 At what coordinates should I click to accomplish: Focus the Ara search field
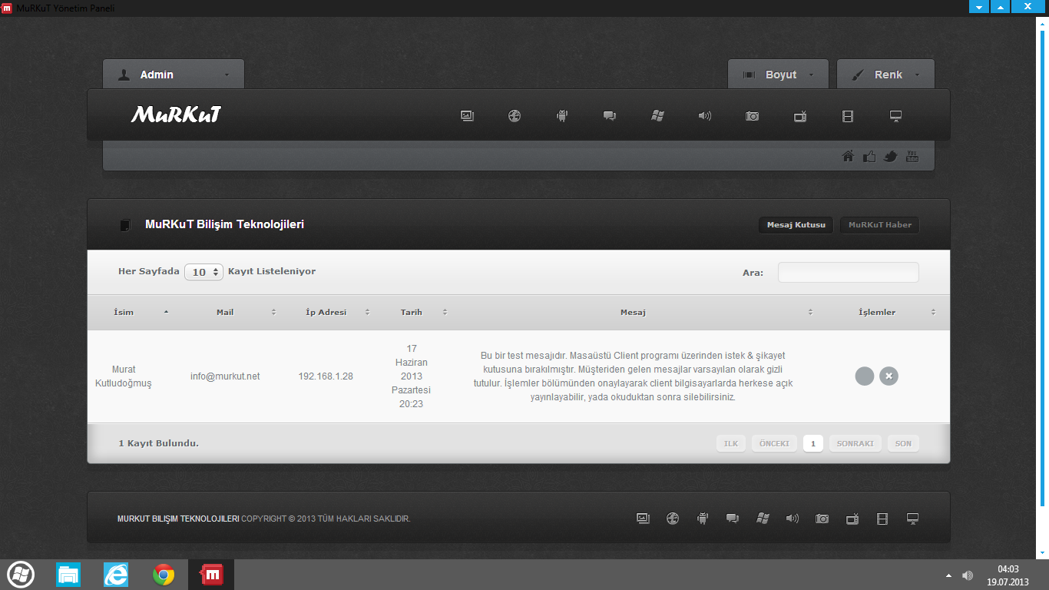pyautogui.click(x=848, y=272)
